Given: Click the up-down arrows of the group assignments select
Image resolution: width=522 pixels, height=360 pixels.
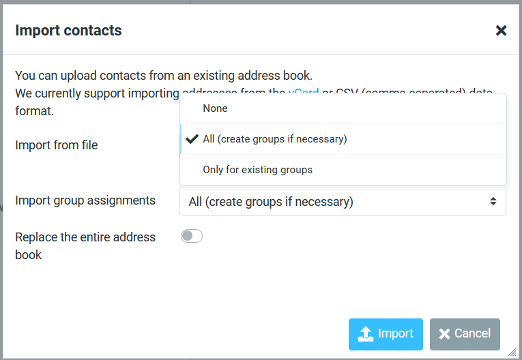Looking at the screenshot, I should [x=493, y=202].
